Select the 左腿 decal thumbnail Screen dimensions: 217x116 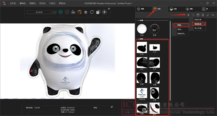(142, 78)
